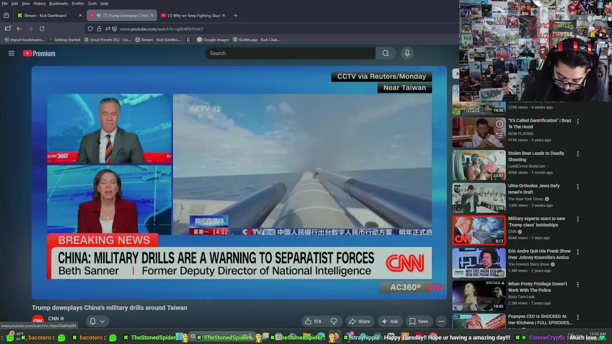Switch to Stream - Kick Dashboard tab
The width and height of the screenshot is (612, 344).
50,15
